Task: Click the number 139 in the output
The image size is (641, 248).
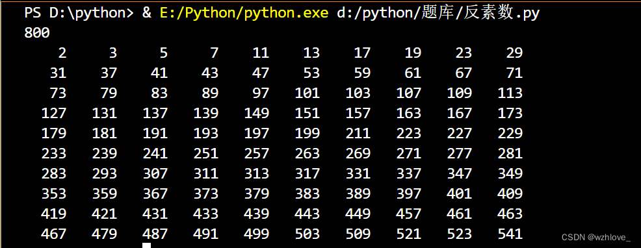Action: (x=206, y=113)
